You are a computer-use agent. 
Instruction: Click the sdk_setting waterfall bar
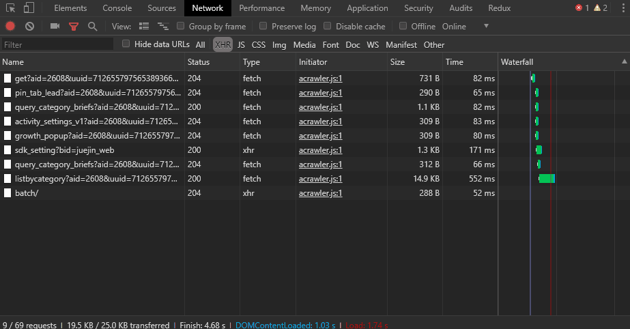click(x=539, y=150)
